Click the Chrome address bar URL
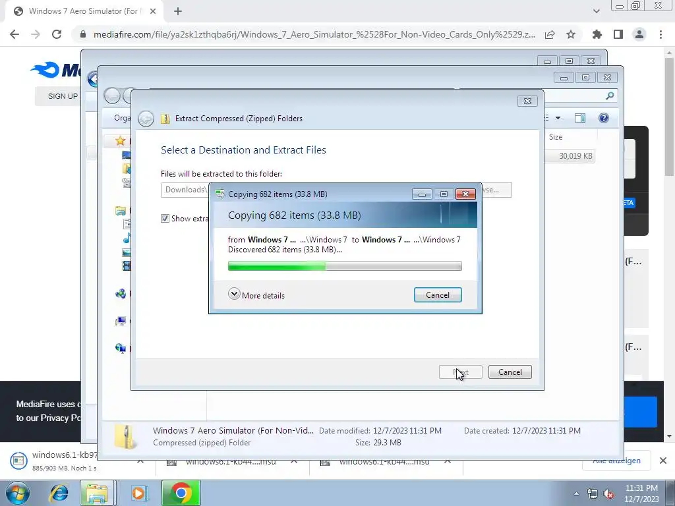Viewport: 675px width, 506px height. tap(314, 34)
